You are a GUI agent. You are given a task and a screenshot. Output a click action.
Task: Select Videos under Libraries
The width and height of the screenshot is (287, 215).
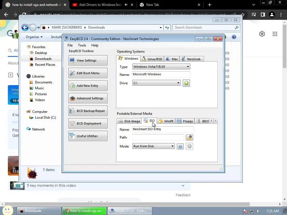point(40,100)
